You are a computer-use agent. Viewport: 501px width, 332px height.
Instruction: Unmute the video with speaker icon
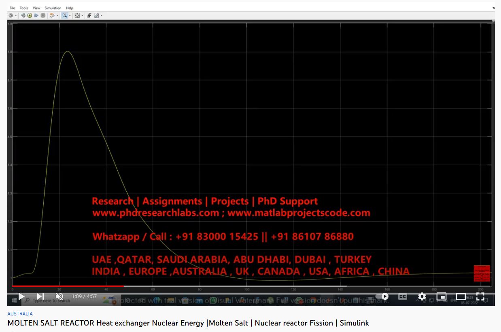tap(59, 296)
